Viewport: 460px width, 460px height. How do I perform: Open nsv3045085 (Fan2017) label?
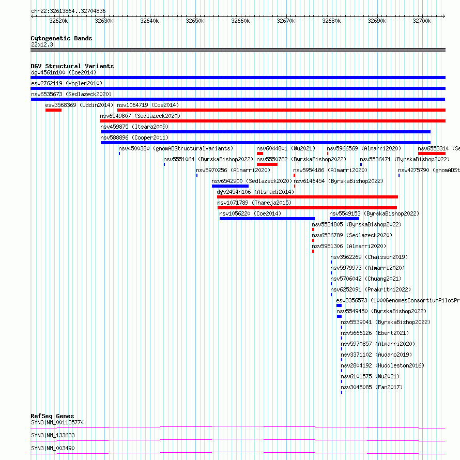[x=372, y=387]
